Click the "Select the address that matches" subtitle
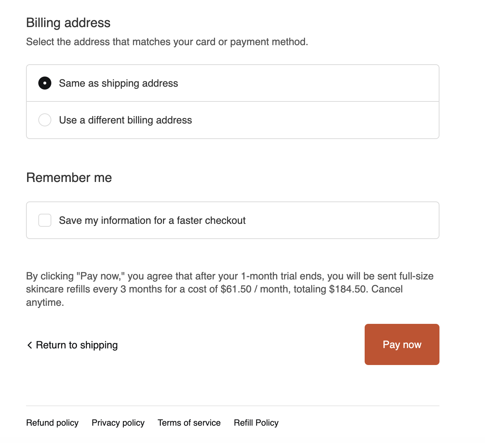This screenshot has height=443, width=485. point(167,42)
